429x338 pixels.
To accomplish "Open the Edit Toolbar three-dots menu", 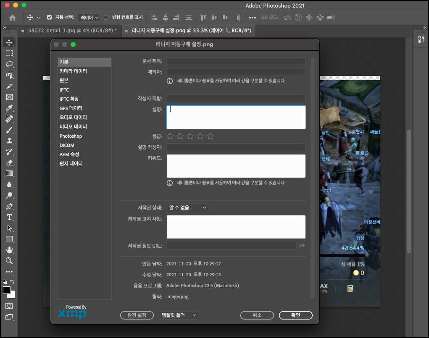I will coord(9,272).
